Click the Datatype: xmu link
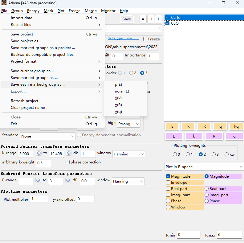Viewport: 244px width, 243px height. click(x=120, y=38)
